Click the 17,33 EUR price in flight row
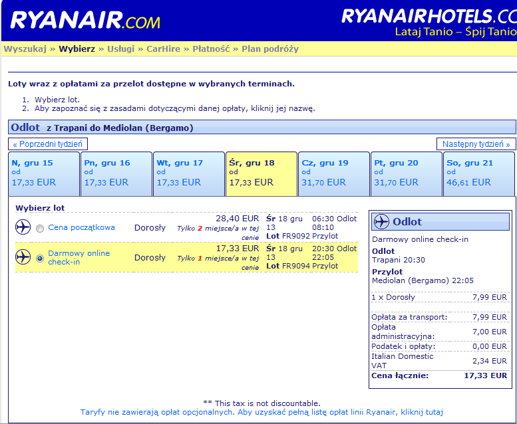517x424 pixels. (x=238, y=248)
